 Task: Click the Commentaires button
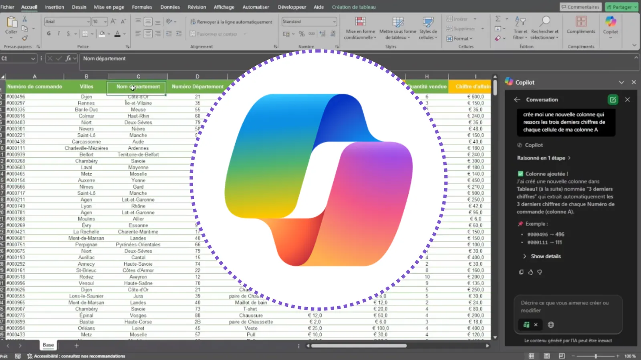[x=580, y=7]
